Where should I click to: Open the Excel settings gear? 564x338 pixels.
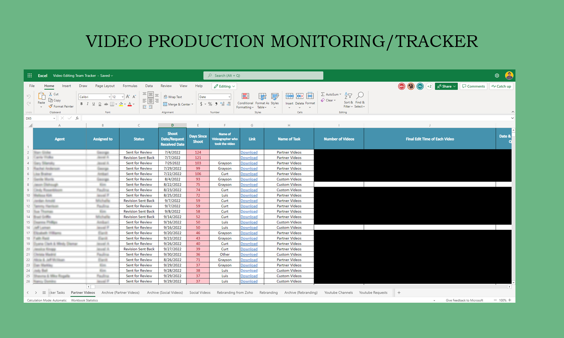497,75
